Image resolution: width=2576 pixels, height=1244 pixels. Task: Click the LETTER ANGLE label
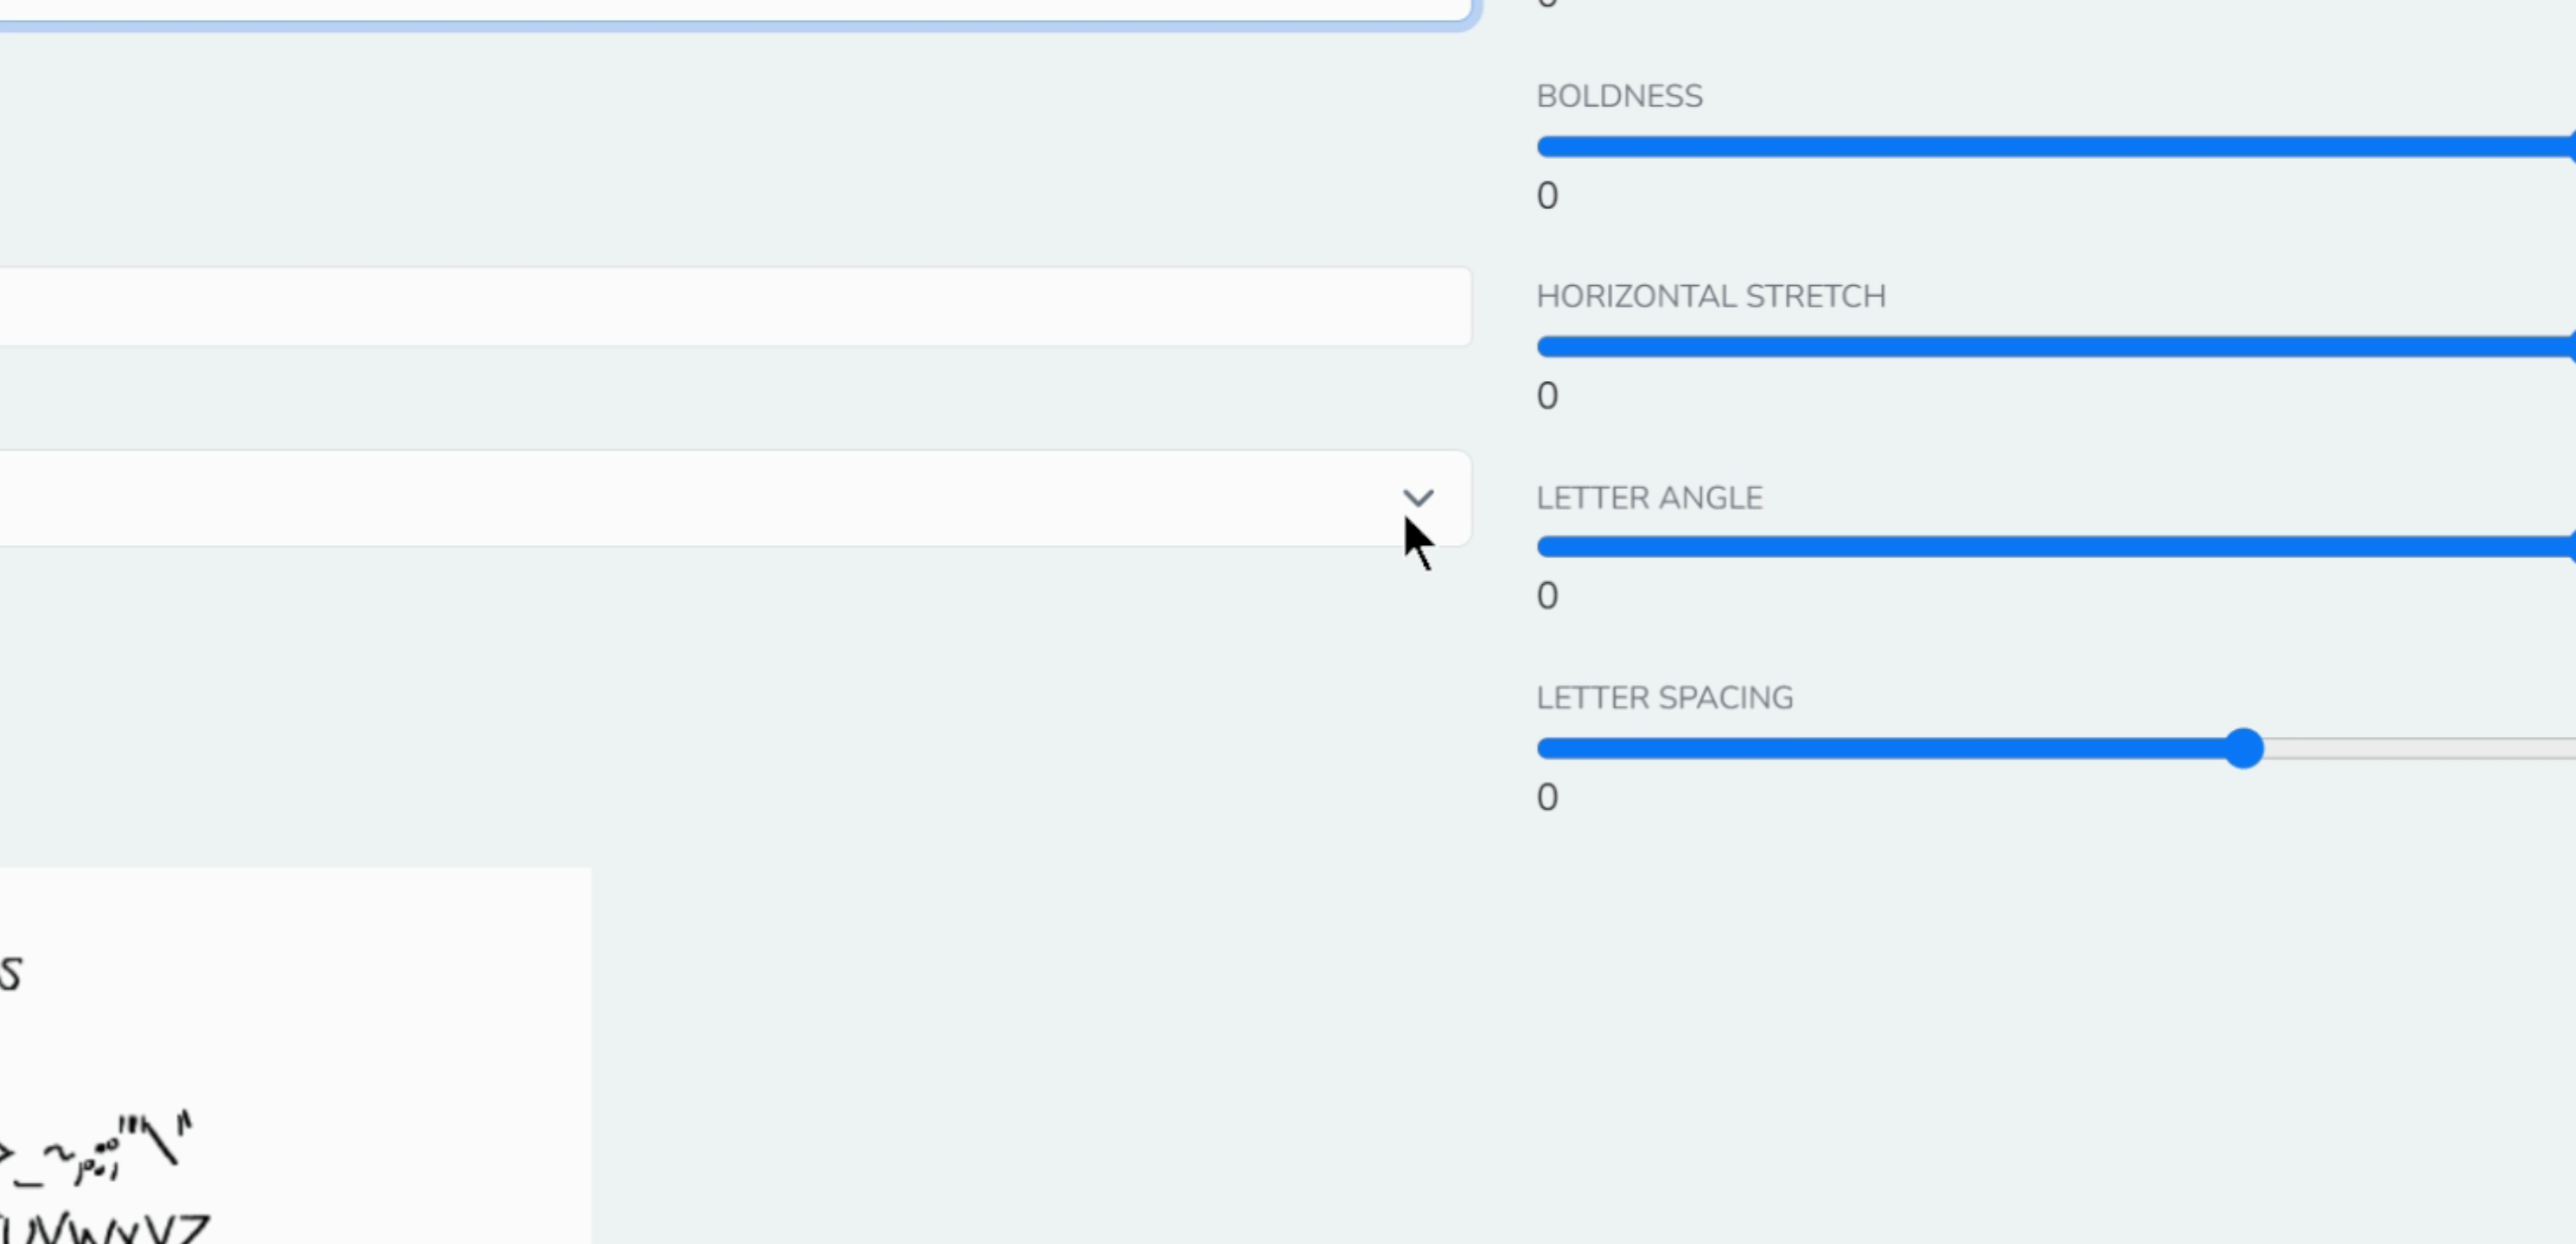coord(1649,498)
